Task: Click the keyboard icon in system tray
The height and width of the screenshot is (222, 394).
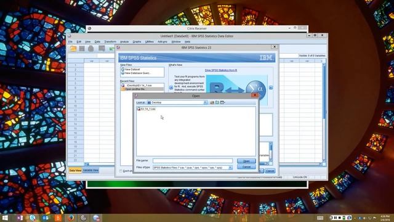Action: pos(320,218)
